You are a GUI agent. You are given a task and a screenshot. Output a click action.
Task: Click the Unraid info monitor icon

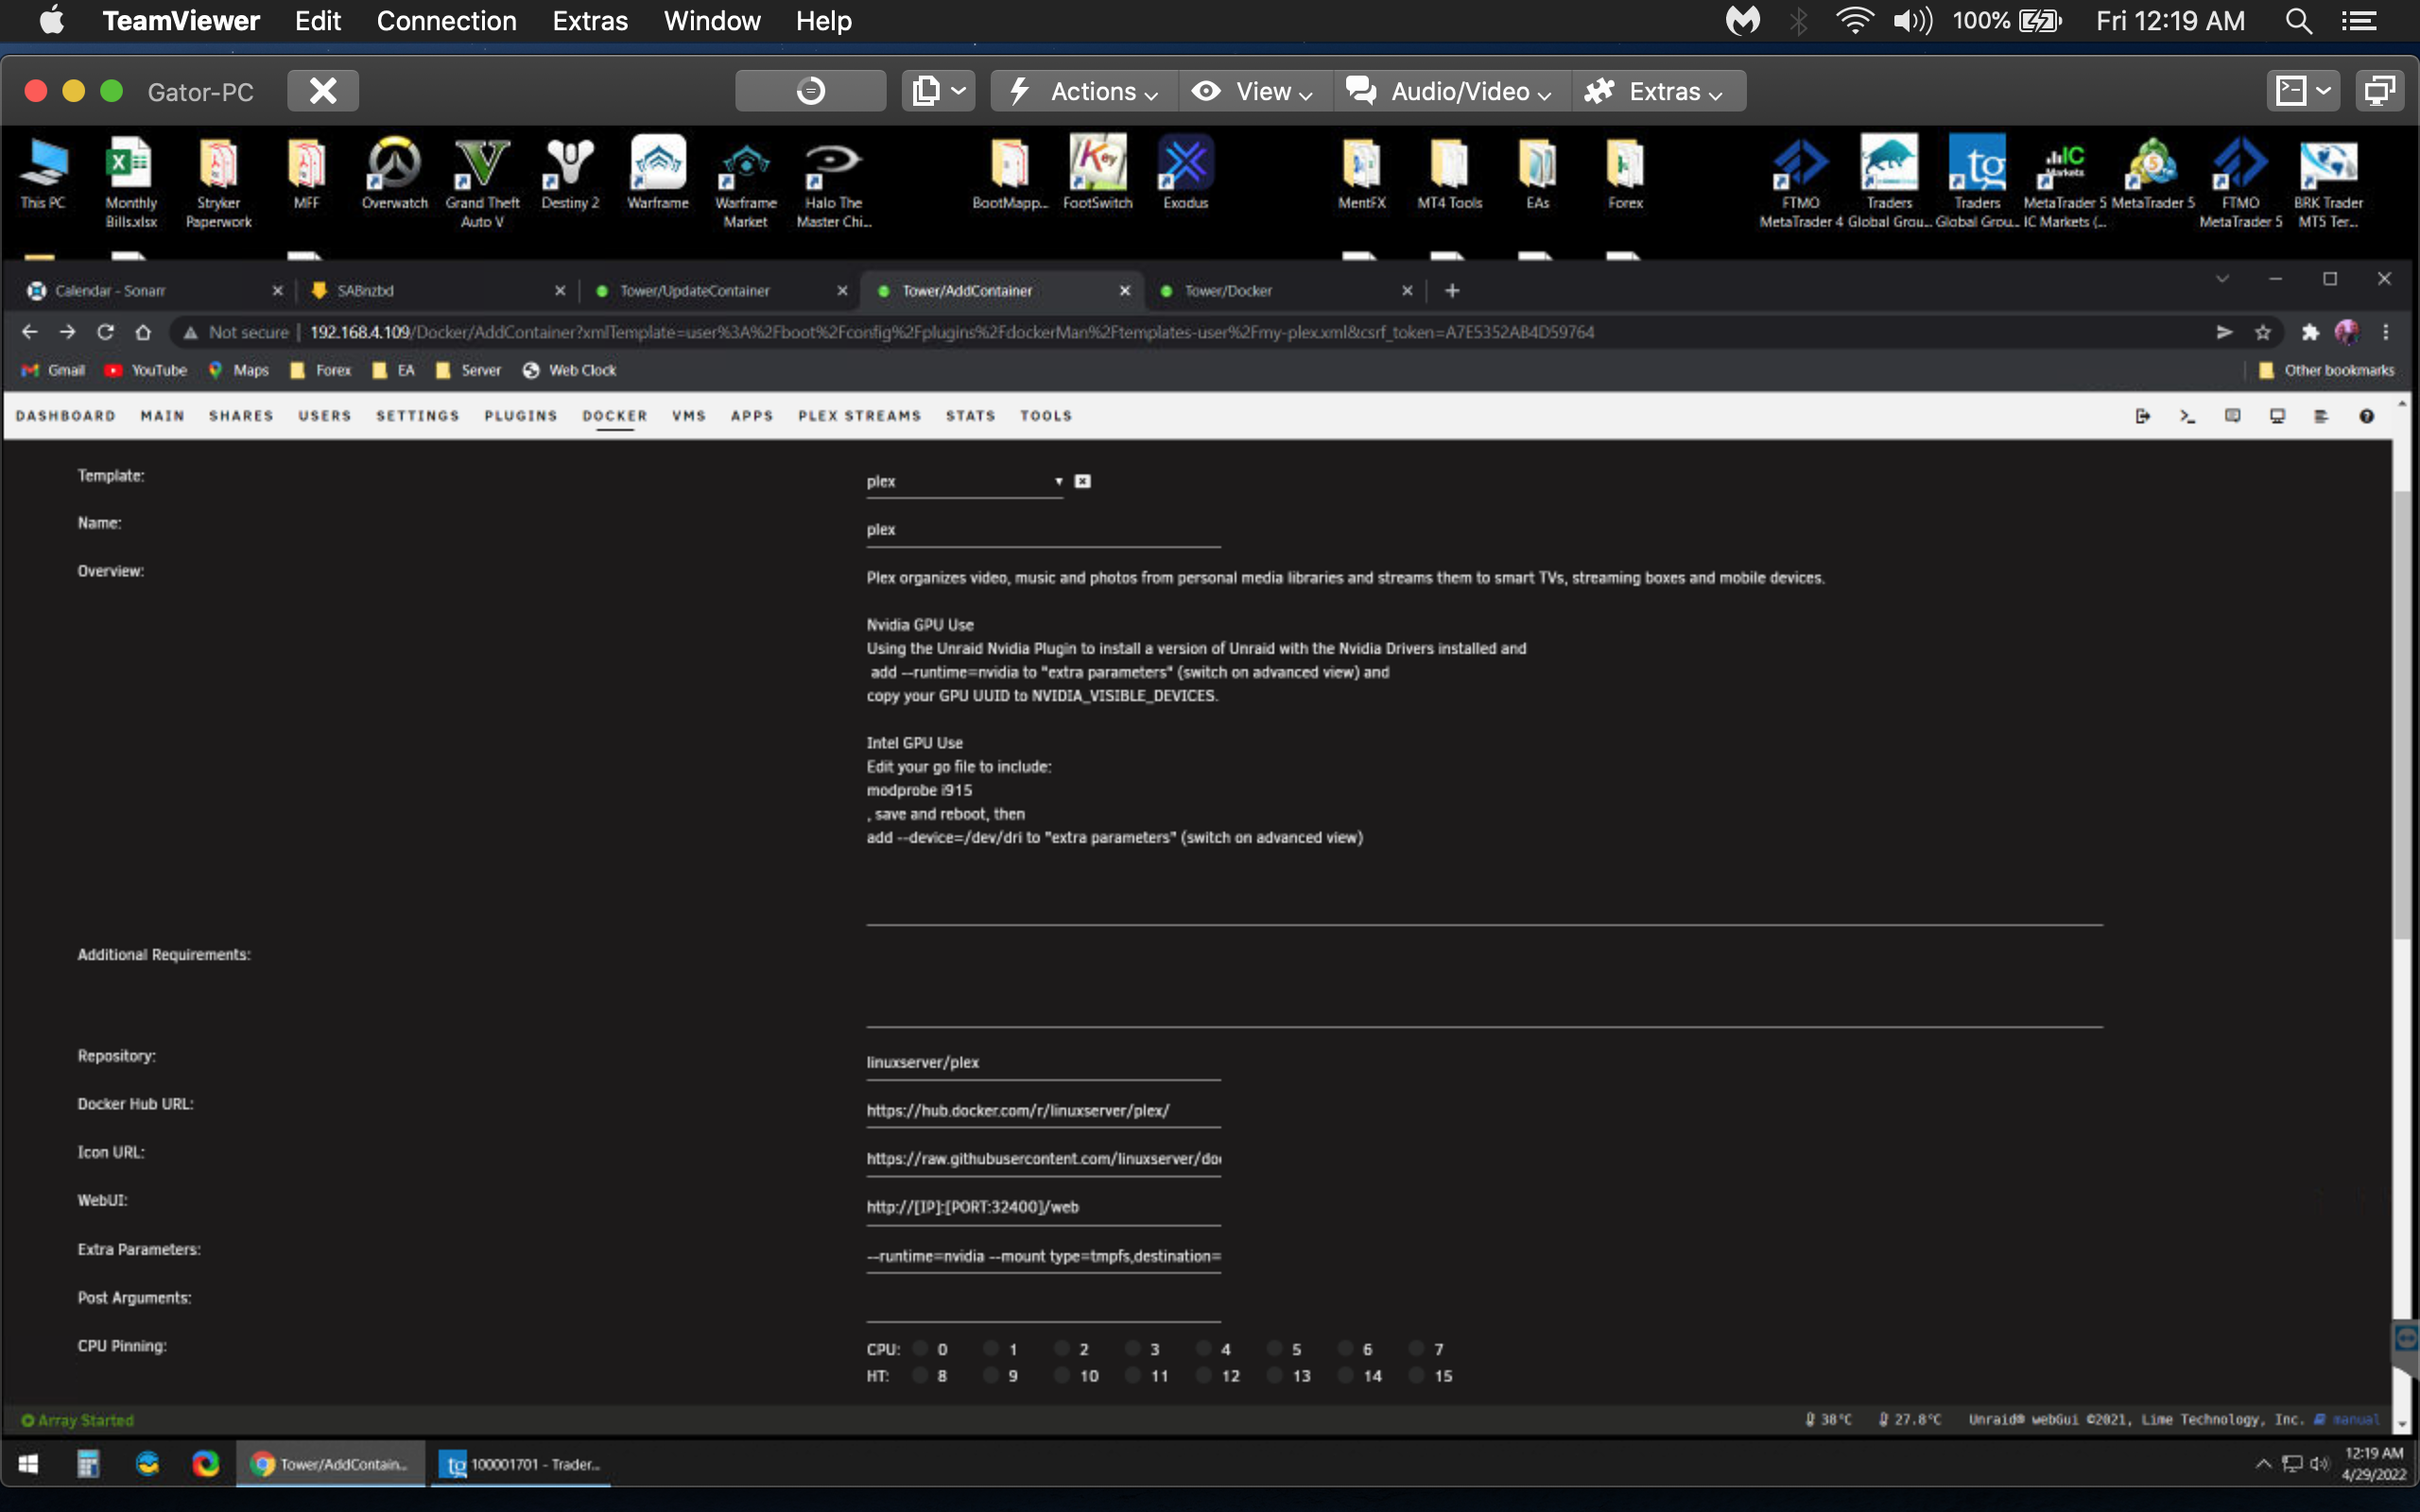2277,416
